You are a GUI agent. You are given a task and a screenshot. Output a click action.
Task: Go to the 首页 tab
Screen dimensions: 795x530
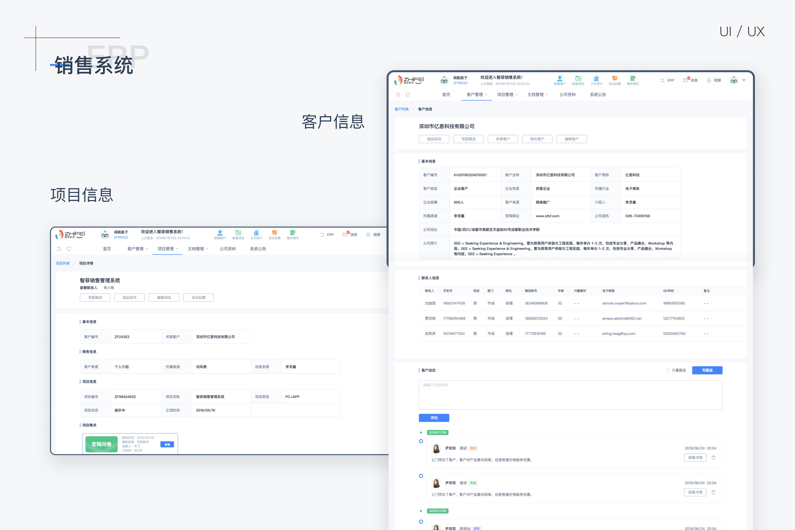446,94
